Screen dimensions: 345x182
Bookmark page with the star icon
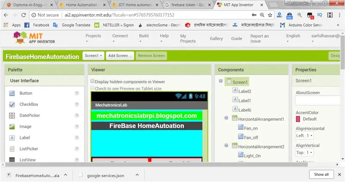point(270,15)
